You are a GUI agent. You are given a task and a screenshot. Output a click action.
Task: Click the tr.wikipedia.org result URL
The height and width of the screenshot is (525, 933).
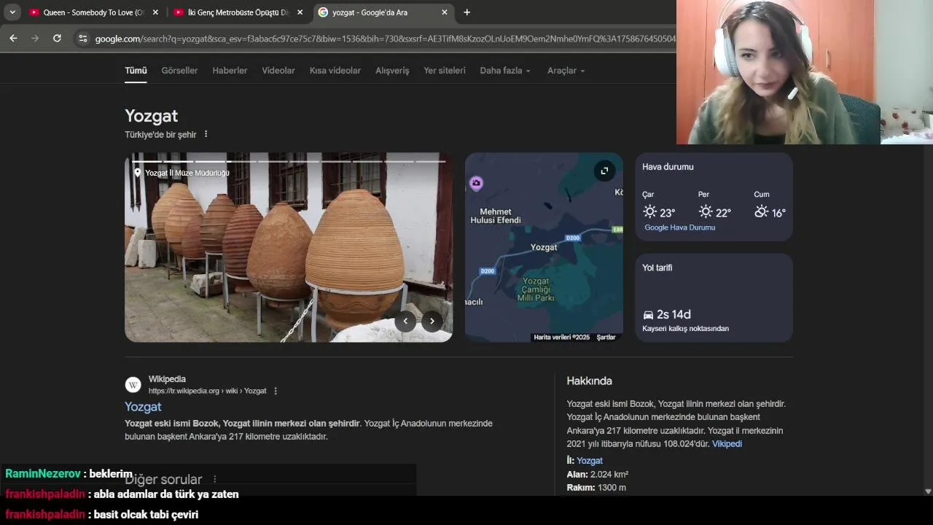(208, 391)
